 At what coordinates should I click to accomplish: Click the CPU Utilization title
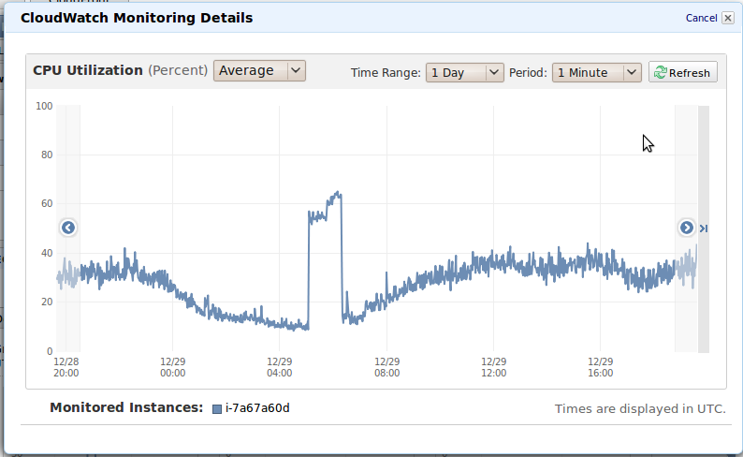[x=88, y=70]
